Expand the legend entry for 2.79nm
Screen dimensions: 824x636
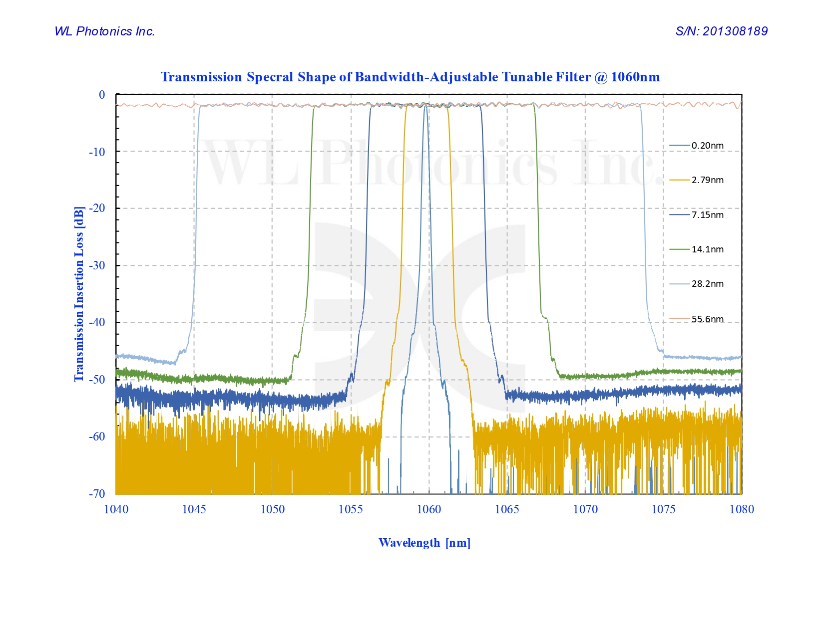(x=705, y=180)
